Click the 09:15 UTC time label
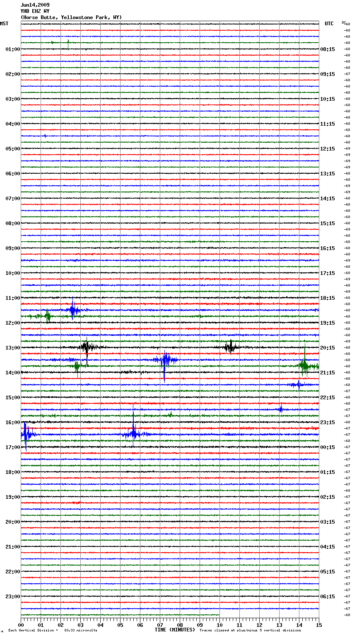The width and height of the screenshot is (352, 636). [328, 74]
